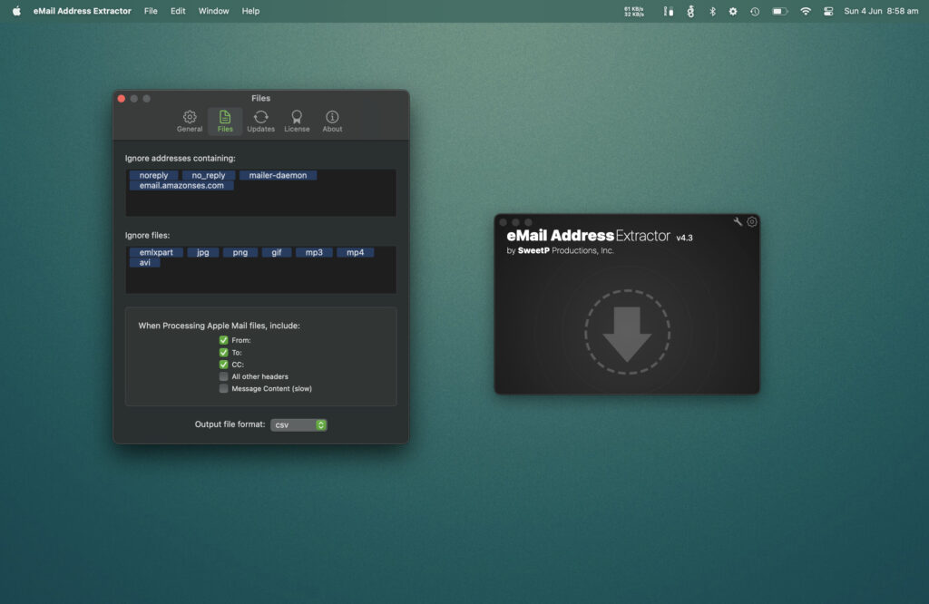Image resolution: width=929 pixels, height=604 pixels.
Task: Switch to the Updates preferences tab
Action: [260, 122]
